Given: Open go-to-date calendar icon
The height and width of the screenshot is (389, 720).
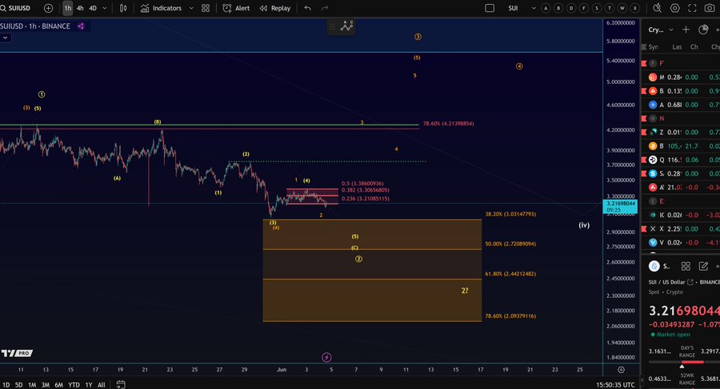Looking at the screenshot, I should 120,384.
